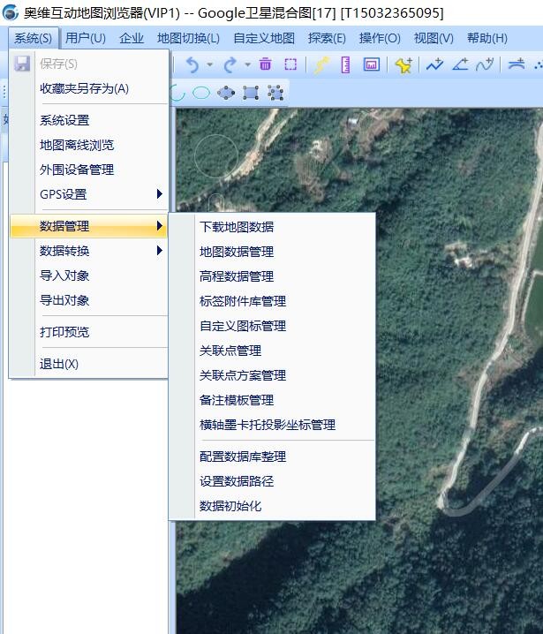
Task: Select 地图离线浏览 menu entry
Action: tap(89, 145)
